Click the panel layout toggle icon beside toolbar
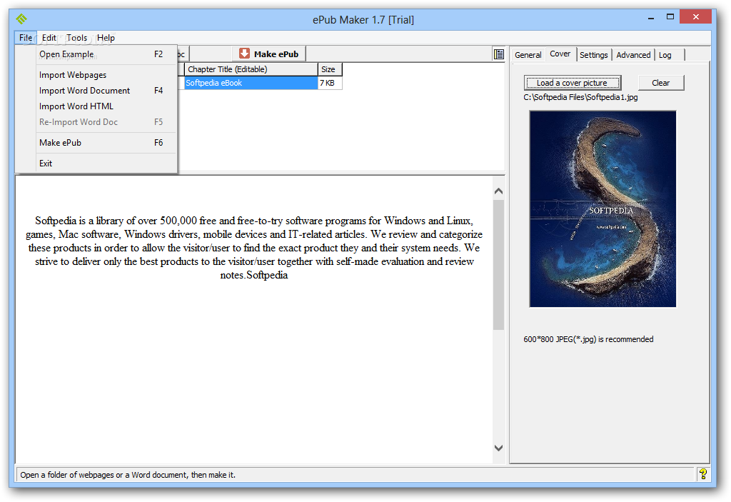Screen dimensions: 731x502 pos(499,54)
